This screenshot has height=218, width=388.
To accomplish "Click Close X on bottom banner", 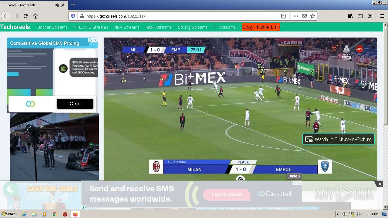I will pos(294,176).
